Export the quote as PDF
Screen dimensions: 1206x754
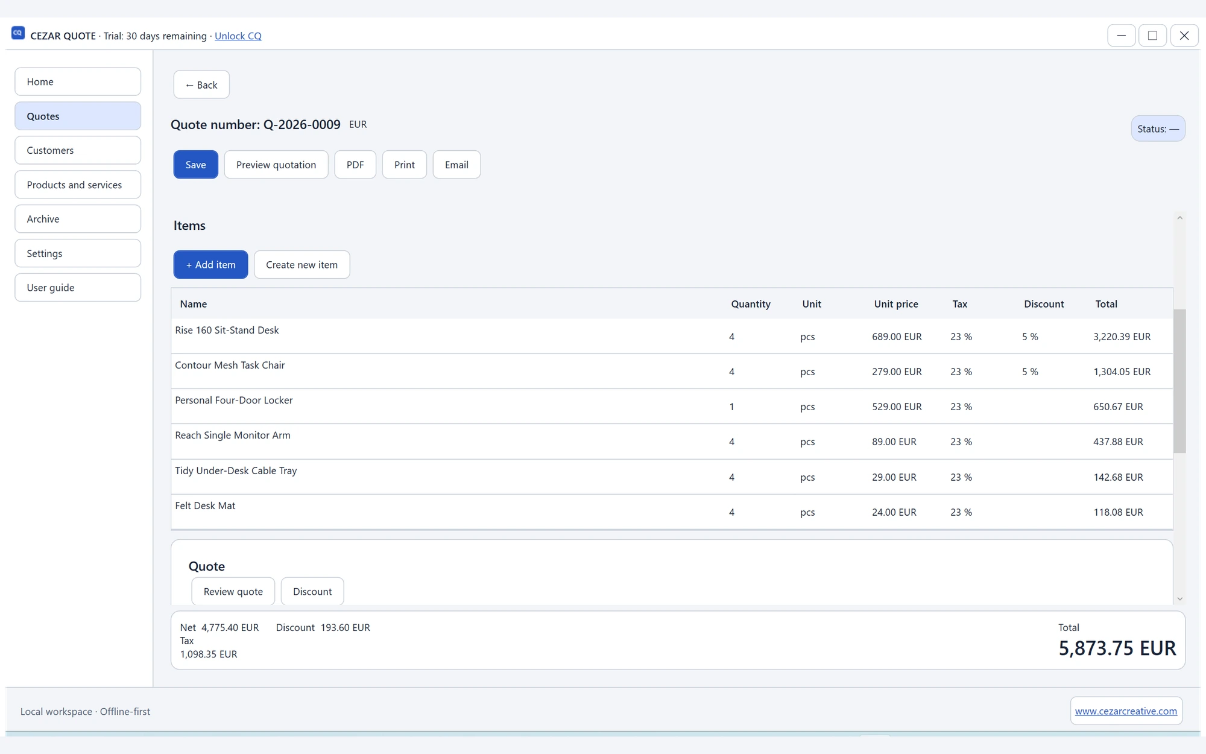click(x=355, y=165)
